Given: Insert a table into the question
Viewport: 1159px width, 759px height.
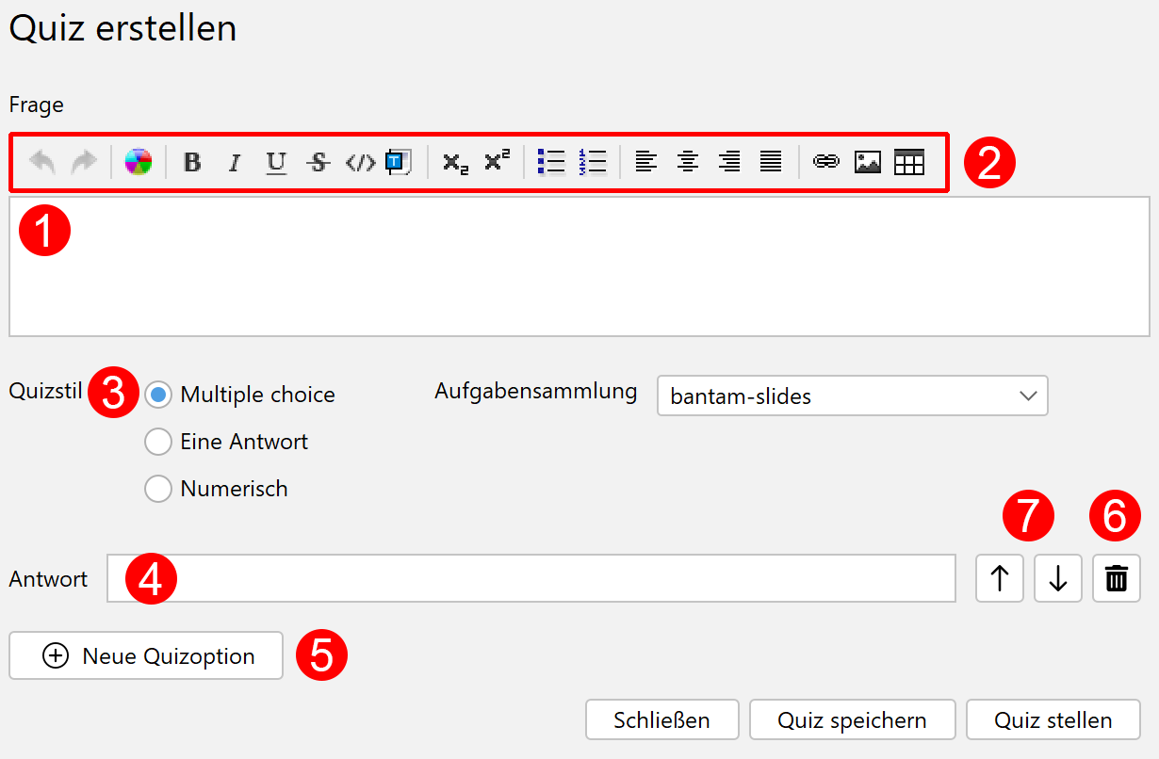Looking at the screenshot, I should pyautogui.click(x=909, y=161).
